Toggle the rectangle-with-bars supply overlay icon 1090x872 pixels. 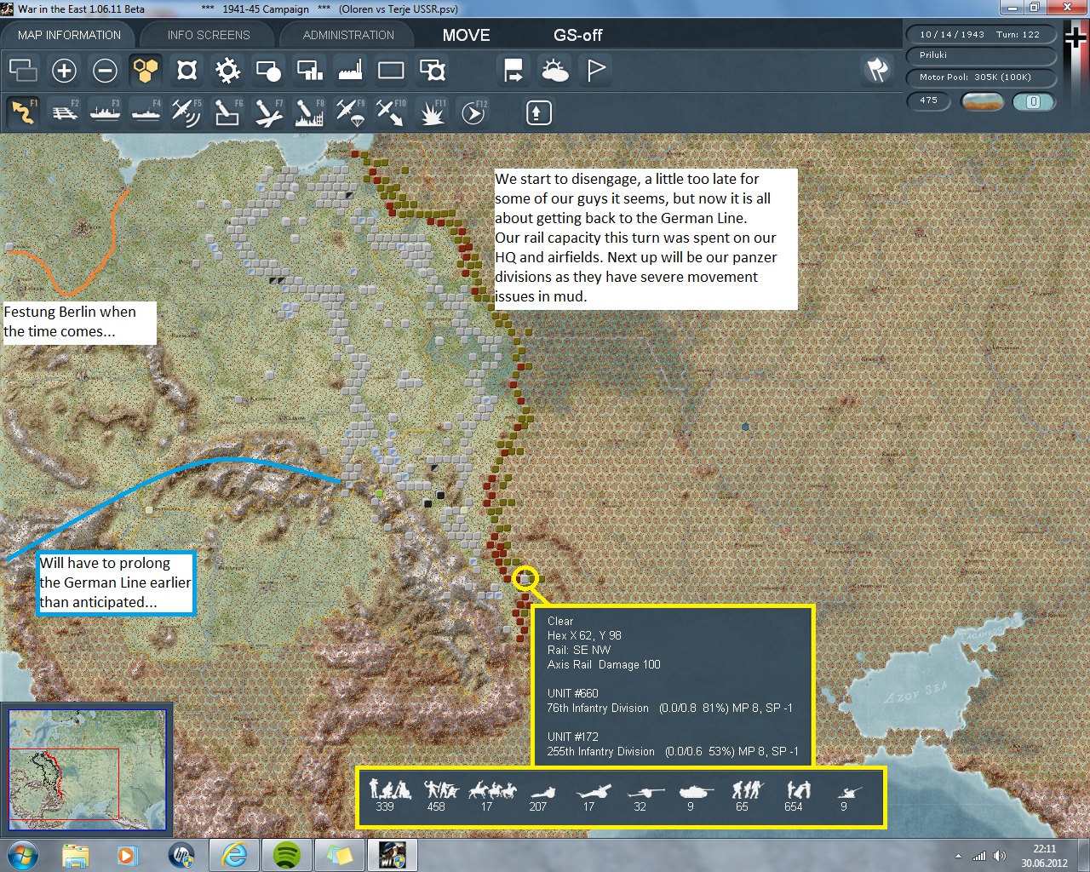[309, 70]
